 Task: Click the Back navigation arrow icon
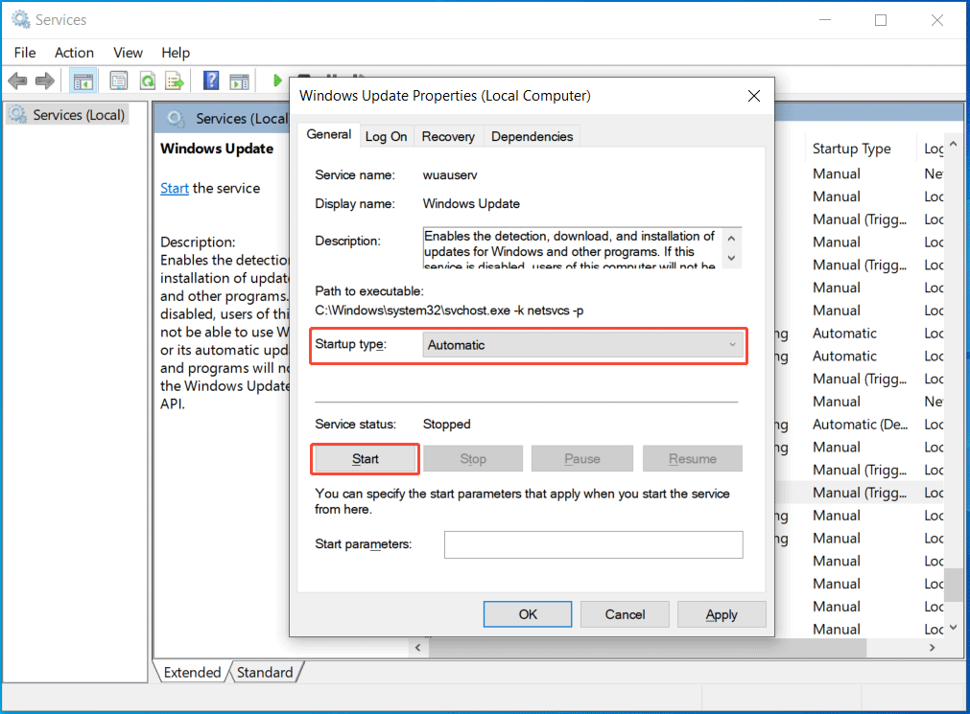pyautogui.click(x=17, y=81)
